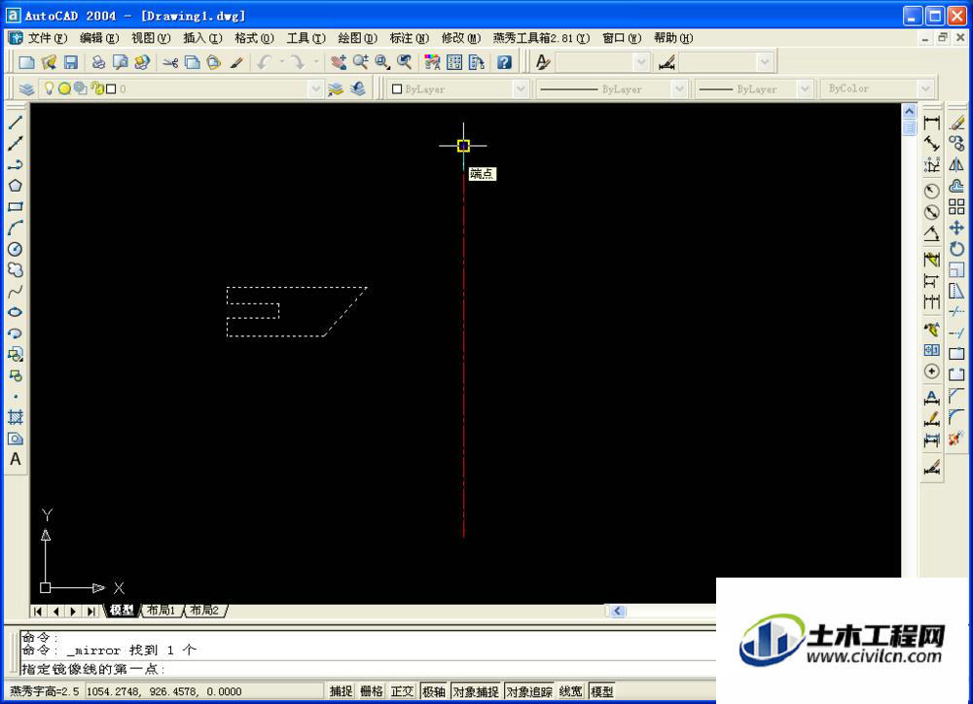Select the Arc draw tool
Viewport: 973px width, 704px height.
pos(16,228)
